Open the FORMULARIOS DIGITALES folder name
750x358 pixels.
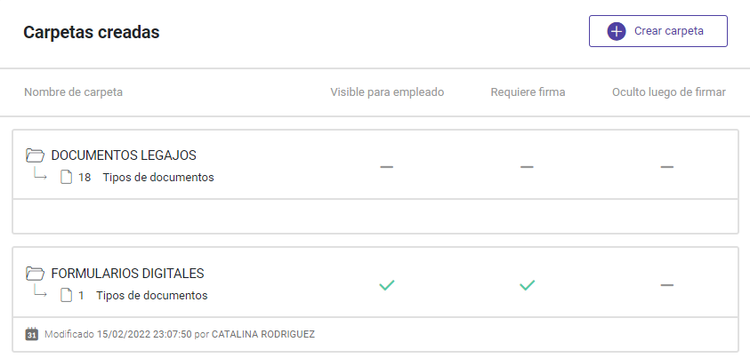128,274
